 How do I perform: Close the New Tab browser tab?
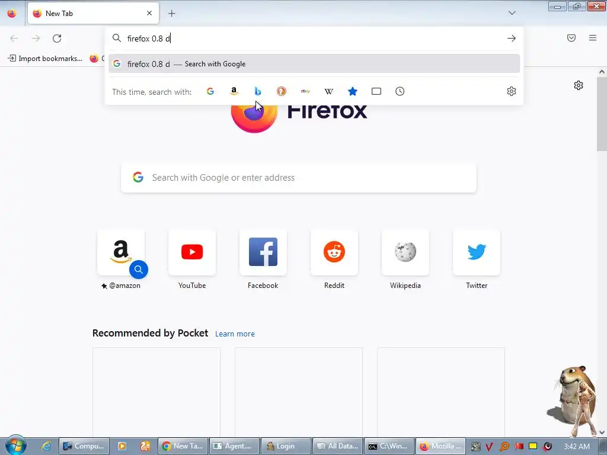tap(149, 13)
